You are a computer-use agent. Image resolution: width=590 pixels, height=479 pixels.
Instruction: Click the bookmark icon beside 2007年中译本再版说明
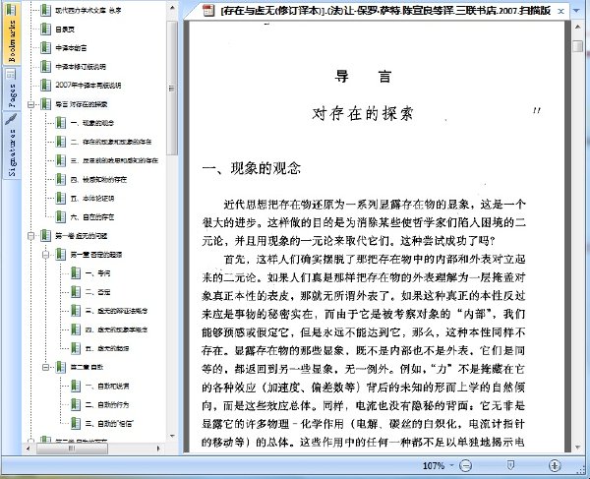(45, 85)
